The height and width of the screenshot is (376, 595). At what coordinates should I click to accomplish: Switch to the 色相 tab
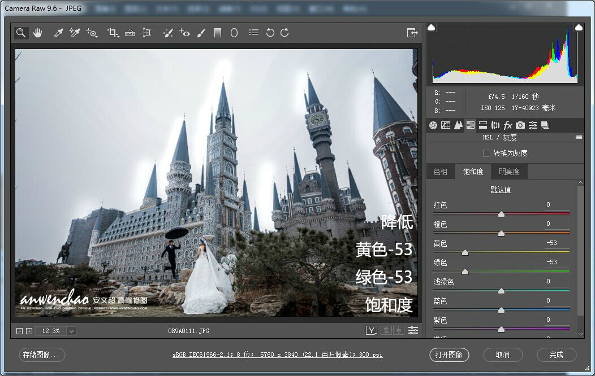(x=441, y=172)
